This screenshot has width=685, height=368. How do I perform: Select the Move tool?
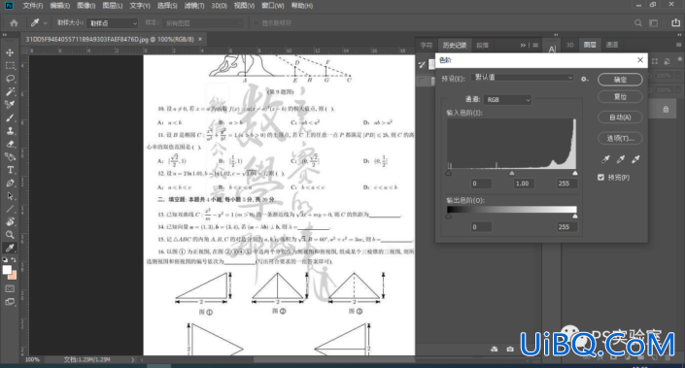click(10, 52)
